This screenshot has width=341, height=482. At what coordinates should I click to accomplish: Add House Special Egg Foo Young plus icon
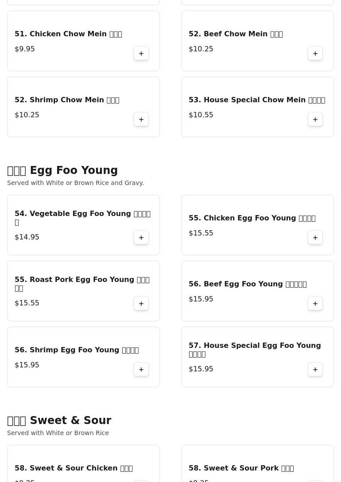(315, 369)
